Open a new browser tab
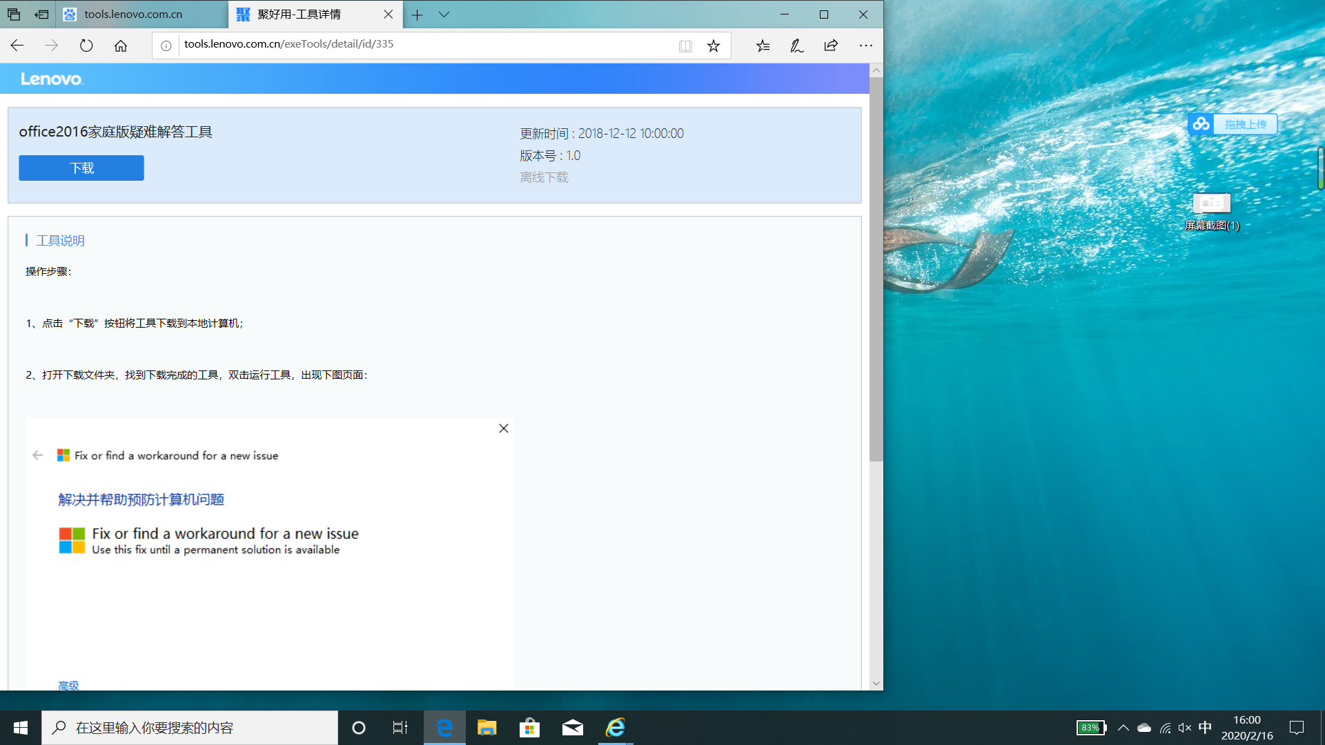Viewport: 1325px width, 745px height. click(417, 14)
